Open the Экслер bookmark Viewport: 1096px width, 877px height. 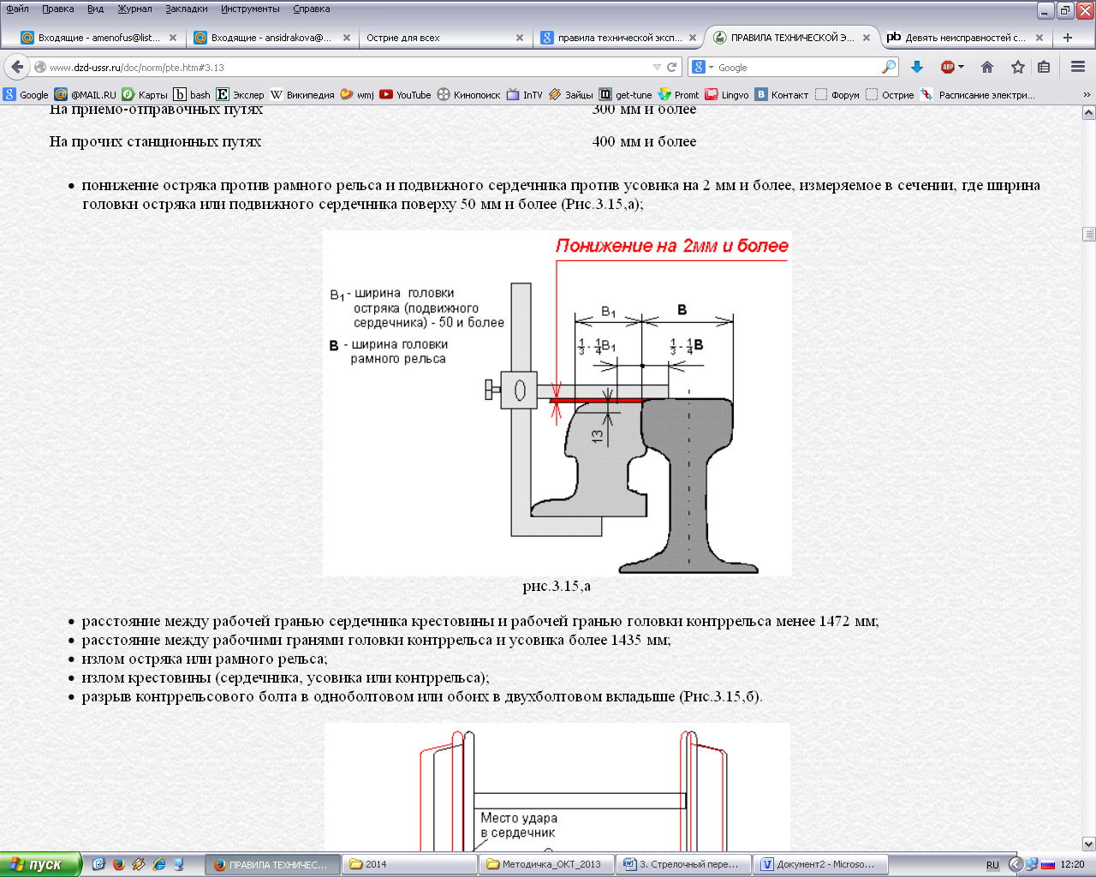pyautogui.click(x=241, y=95)
